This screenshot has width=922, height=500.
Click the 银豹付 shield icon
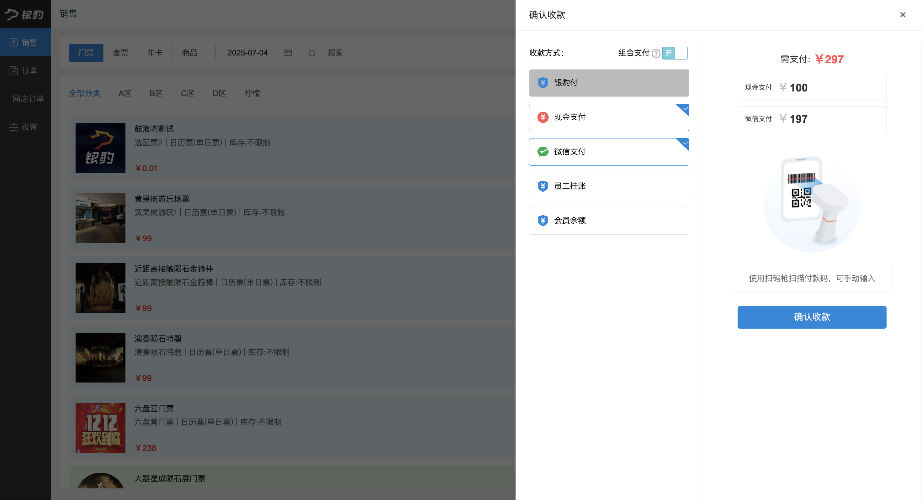pyautogui.click(x=543, y=83)
